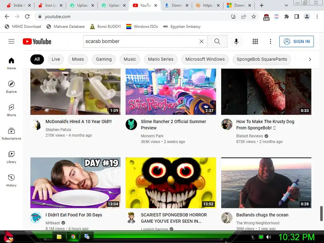
Task: Start voice search with microphone
Action: click(236, 41)
